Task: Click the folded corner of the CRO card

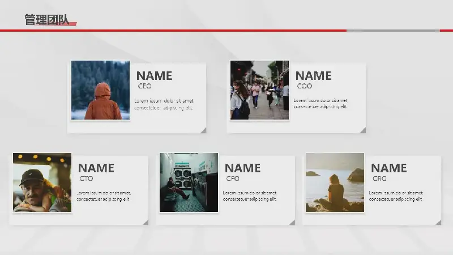Action: [438, 222]
